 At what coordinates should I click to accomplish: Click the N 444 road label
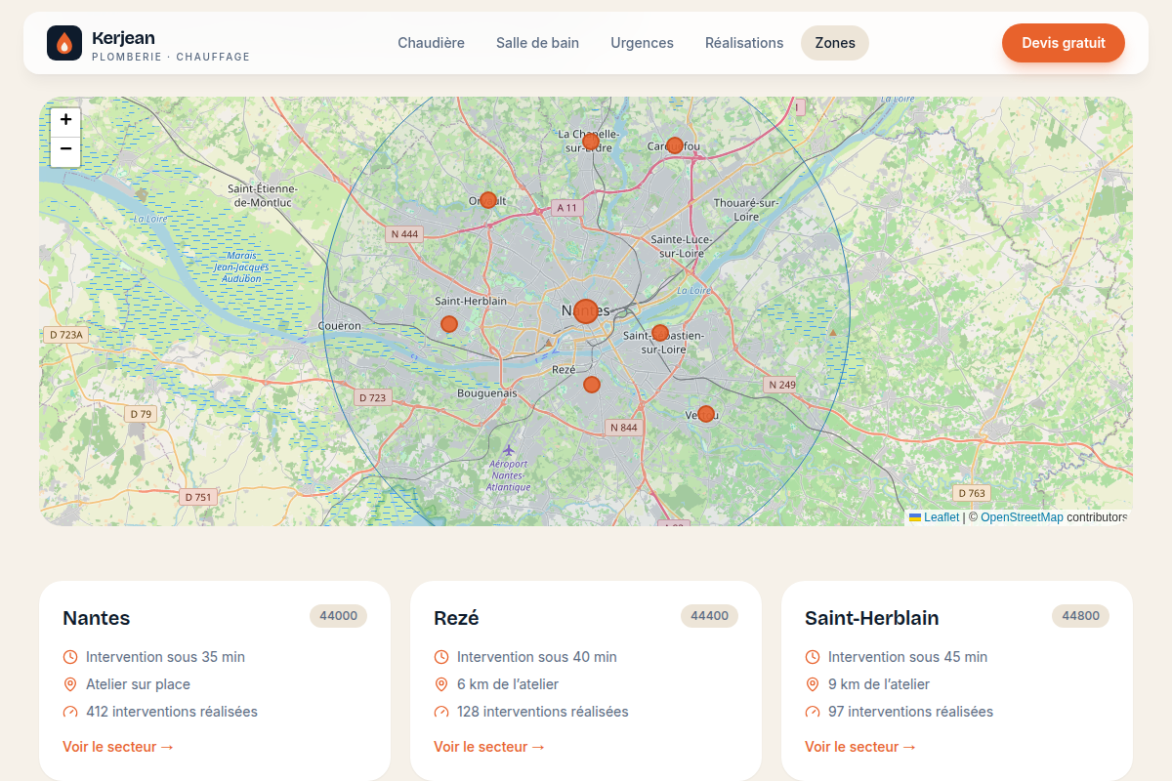click(404, 234)
